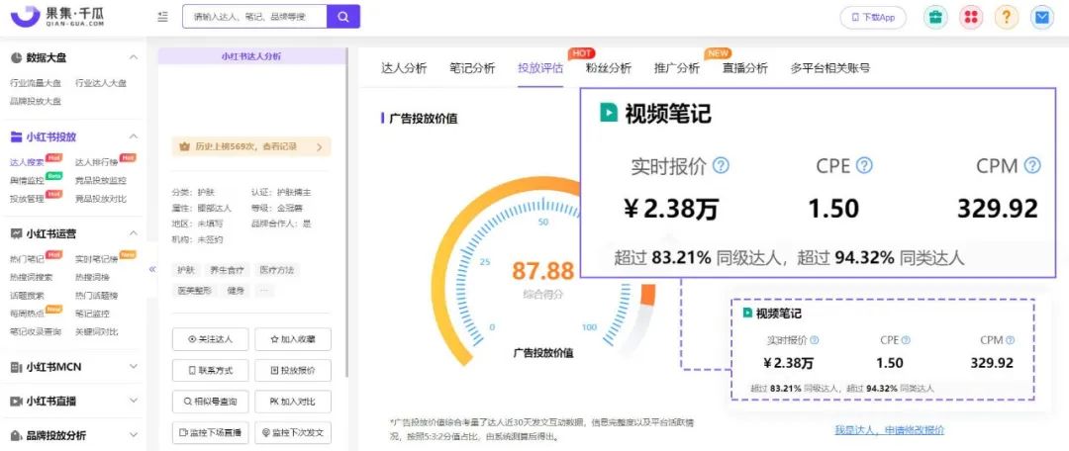
Task: Click the 医美整形 tag chip
Action: click(x=194, y=290)
